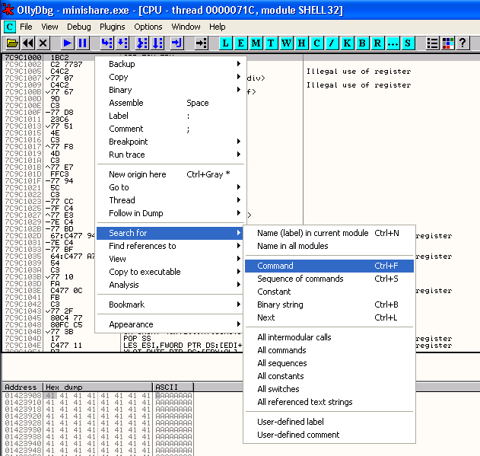The height and width of the screenshot is (456, 480).
Task: Click the Debugging options list icon
Action: (432, 43)
